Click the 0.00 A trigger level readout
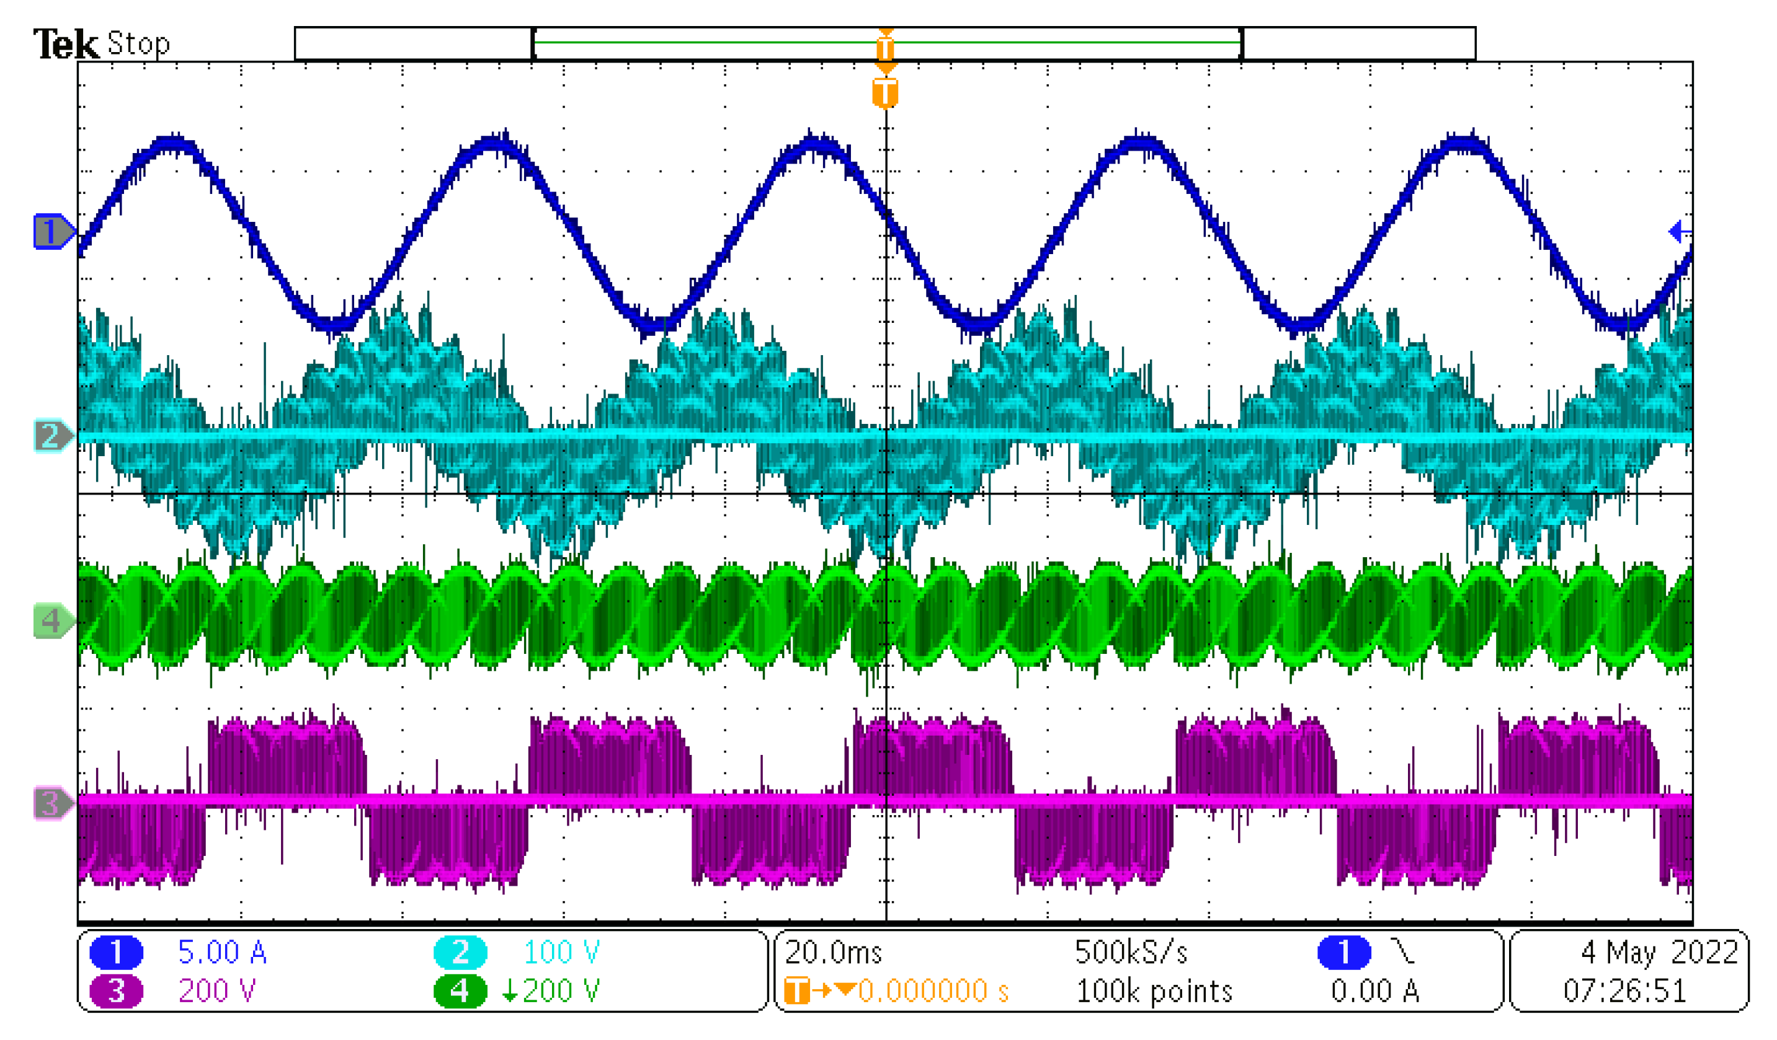Viewport: 1777px width, 1040px height. tap(1375, 992)
